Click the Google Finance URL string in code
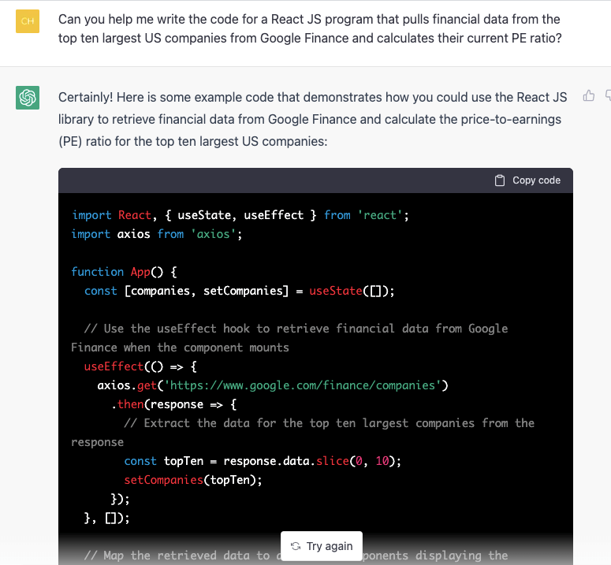 [x=303, y=385]
